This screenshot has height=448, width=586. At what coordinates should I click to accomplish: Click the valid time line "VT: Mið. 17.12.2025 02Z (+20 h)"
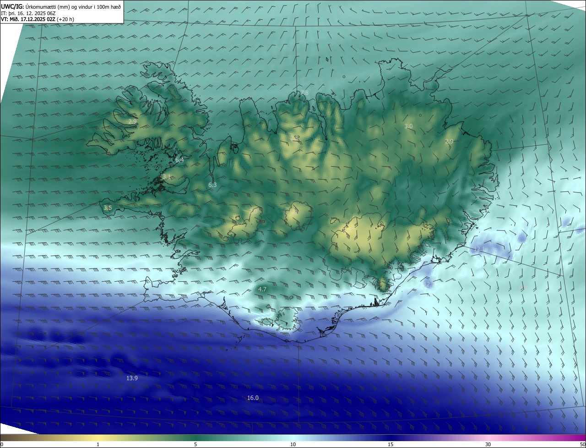pyautogui.click(x=38, y=20)
